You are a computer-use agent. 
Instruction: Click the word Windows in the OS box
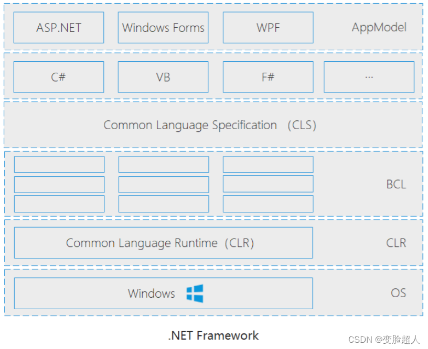click(151, 294)
